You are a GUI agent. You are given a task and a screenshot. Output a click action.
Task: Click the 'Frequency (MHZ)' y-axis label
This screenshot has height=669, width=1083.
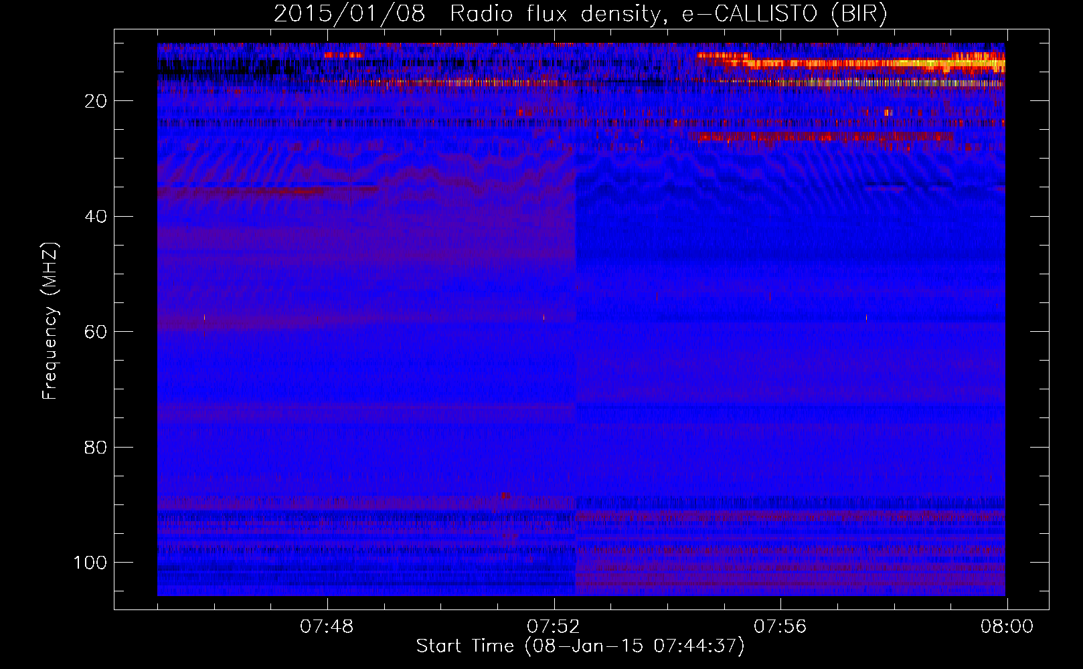(x=50, y=321)
